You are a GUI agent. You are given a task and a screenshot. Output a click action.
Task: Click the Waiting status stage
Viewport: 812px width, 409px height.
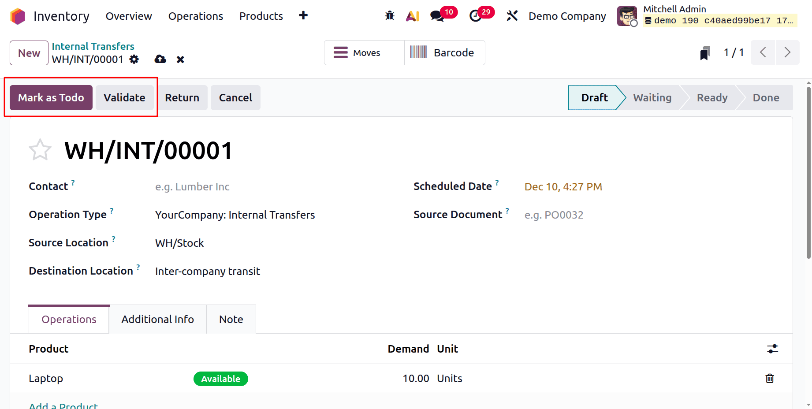pos(652,97)
